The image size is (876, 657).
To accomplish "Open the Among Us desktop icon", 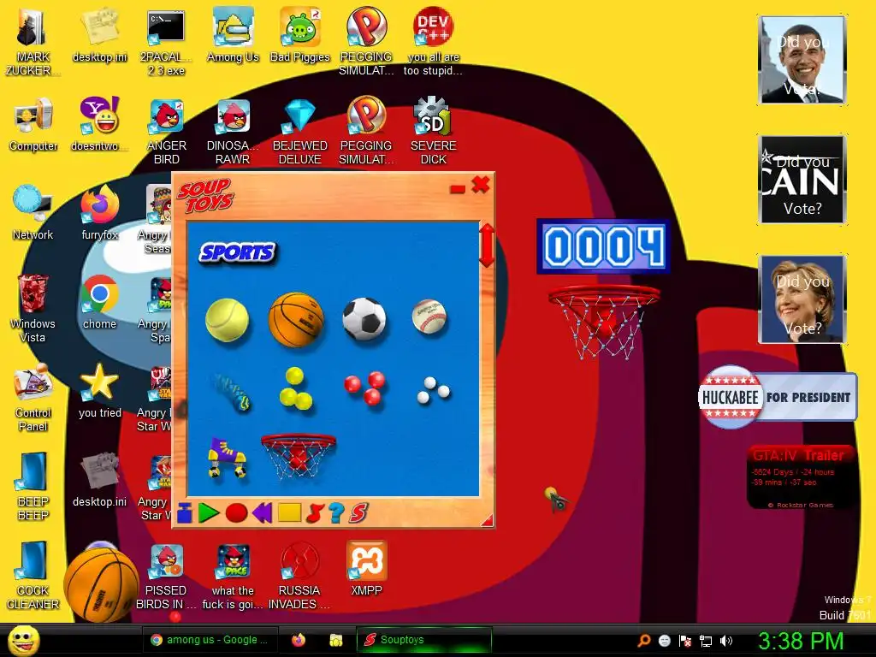I will [233, 34].
